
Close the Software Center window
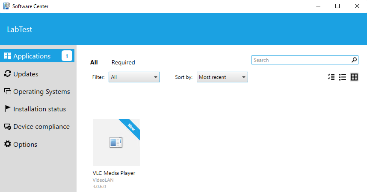(357, 6)
